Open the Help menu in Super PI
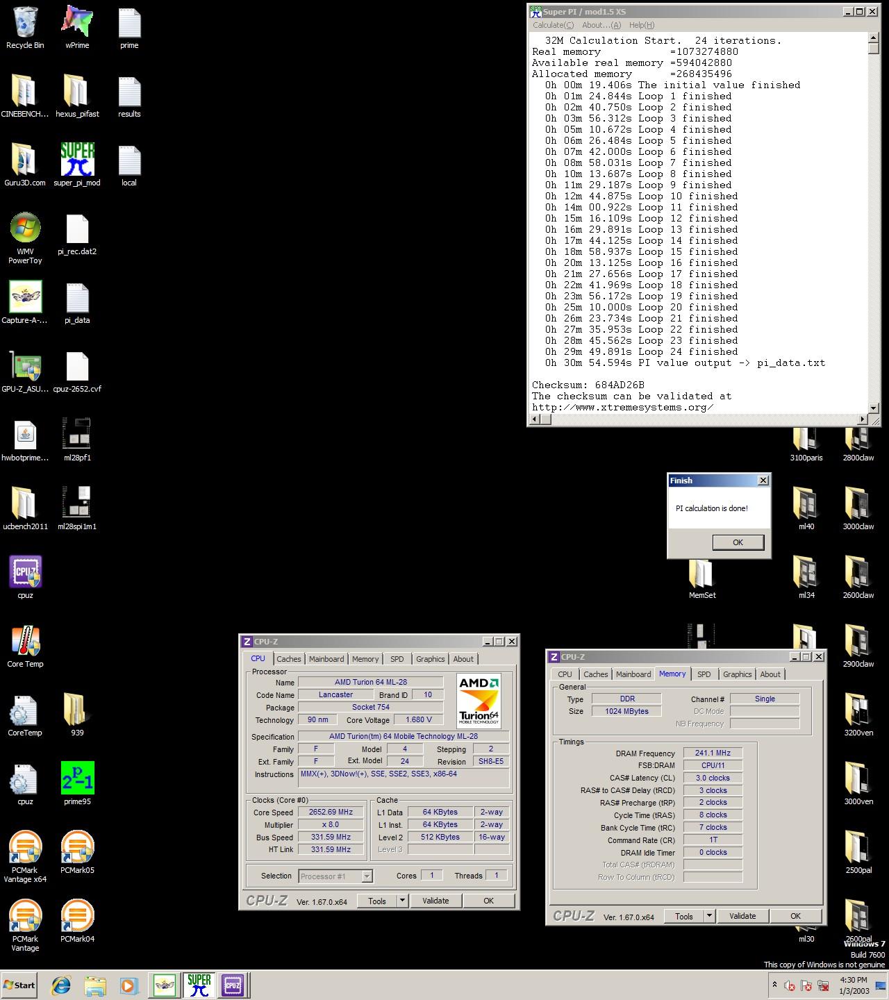Image resolution: width=889 pixels, height=1000 pixels. pos(642,25)
